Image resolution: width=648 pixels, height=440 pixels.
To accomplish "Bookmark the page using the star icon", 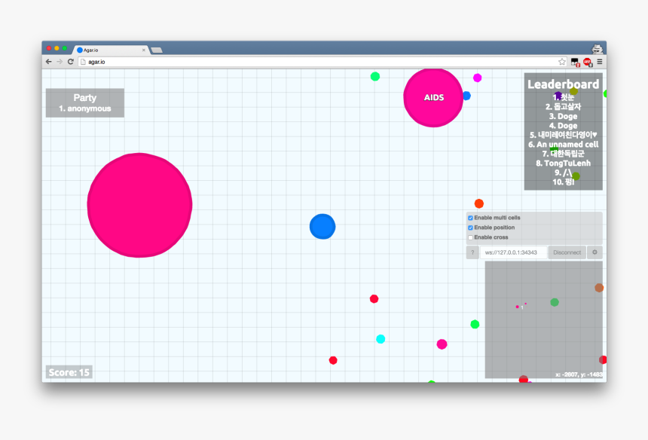I will 561,61.
